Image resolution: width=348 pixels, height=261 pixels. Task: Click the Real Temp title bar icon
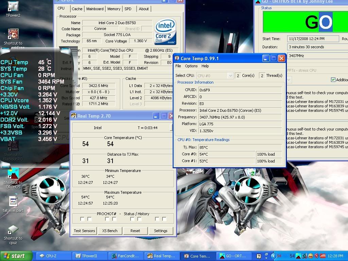pos(74,116)
